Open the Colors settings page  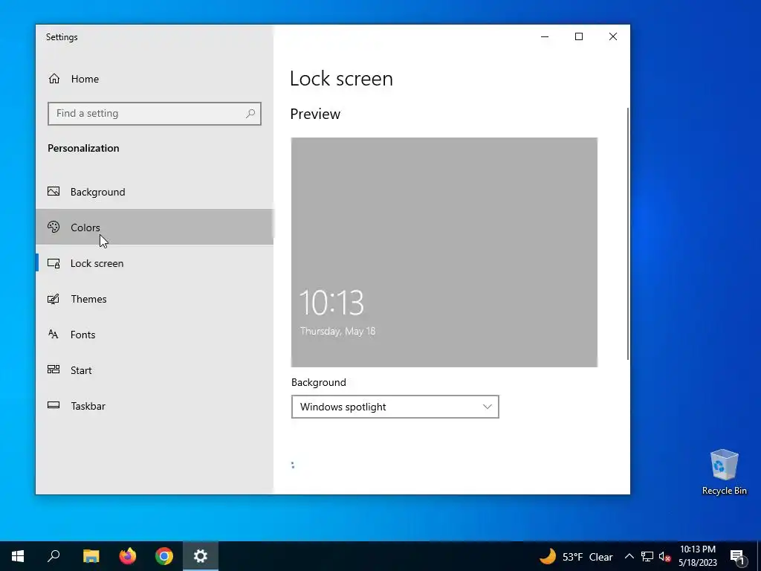coord(155,228)
